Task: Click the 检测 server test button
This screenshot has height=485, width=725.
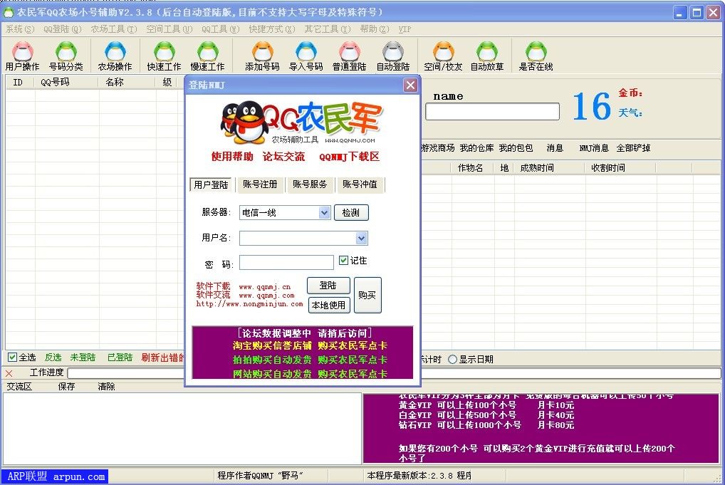Action: pos(351,213)
